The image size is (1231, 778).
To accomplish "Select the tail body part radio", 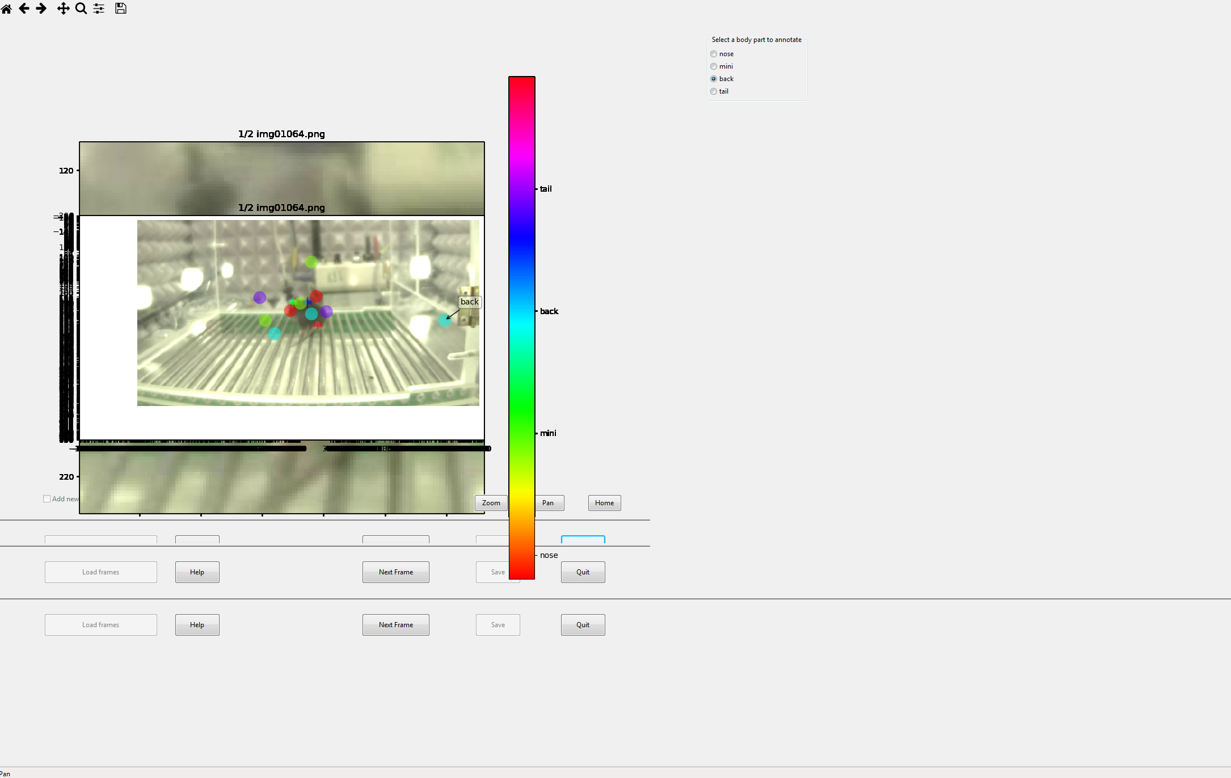I will click(714, 91).
